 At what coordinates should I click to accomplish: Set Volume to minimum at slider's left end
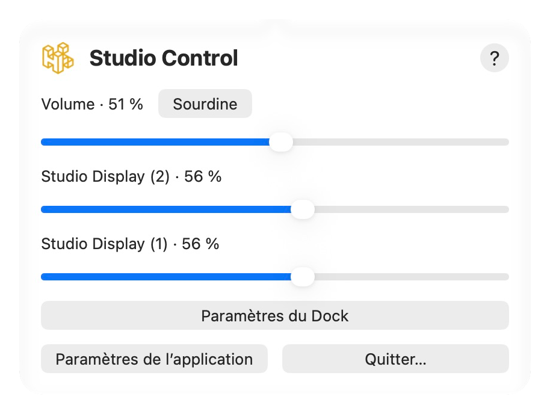(x=43, y=142)
